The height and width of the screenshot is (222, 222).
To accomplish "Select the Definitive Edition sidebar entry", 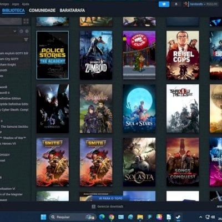I will [11, 98].
